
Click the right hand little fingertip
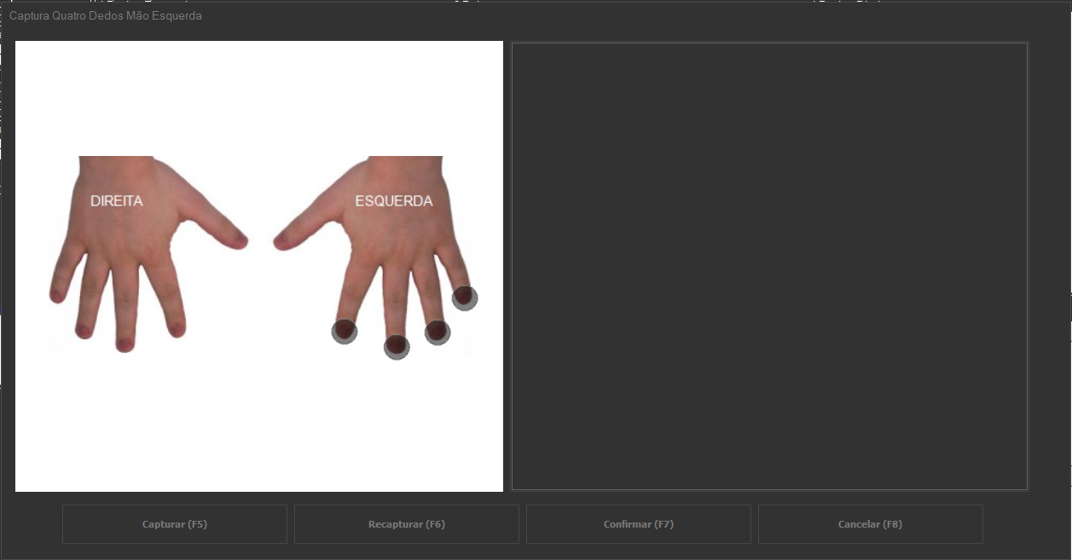click(57, 296)
